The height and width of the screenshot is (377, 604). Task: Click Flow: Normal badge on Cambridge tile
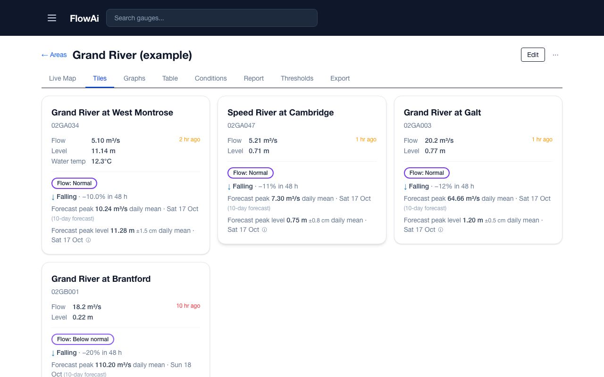(251, 173)
